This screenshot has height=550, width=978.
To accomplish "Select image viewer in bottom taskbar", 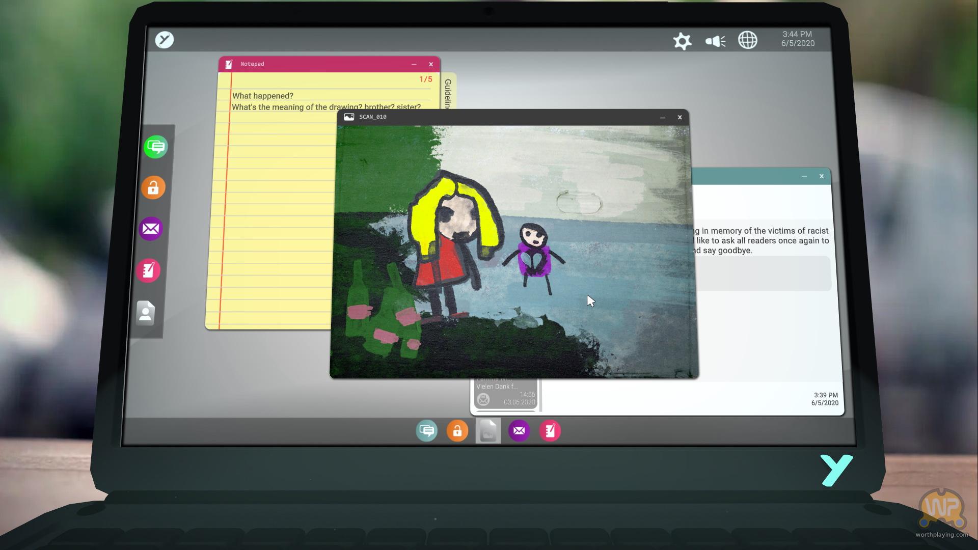I will pyautogui.click(x=488, y=431).
